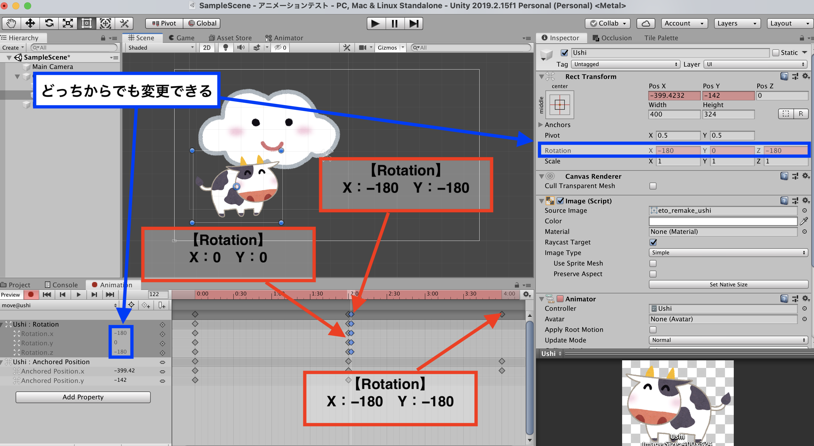Click the editor Pause button
This screenshot has height=446, width=814.
coord(394,23)
